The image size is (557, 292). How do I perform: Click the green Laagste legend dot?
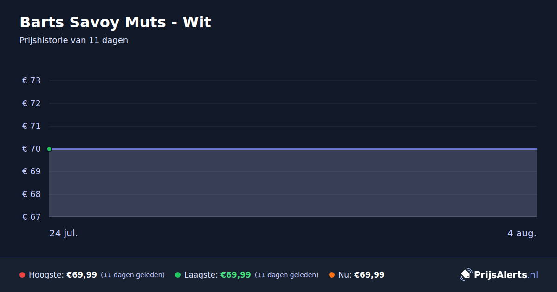click(x=178, y=275)
